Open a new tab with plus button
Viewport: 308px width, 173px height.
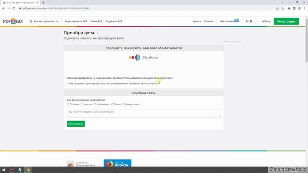(43, 3)
